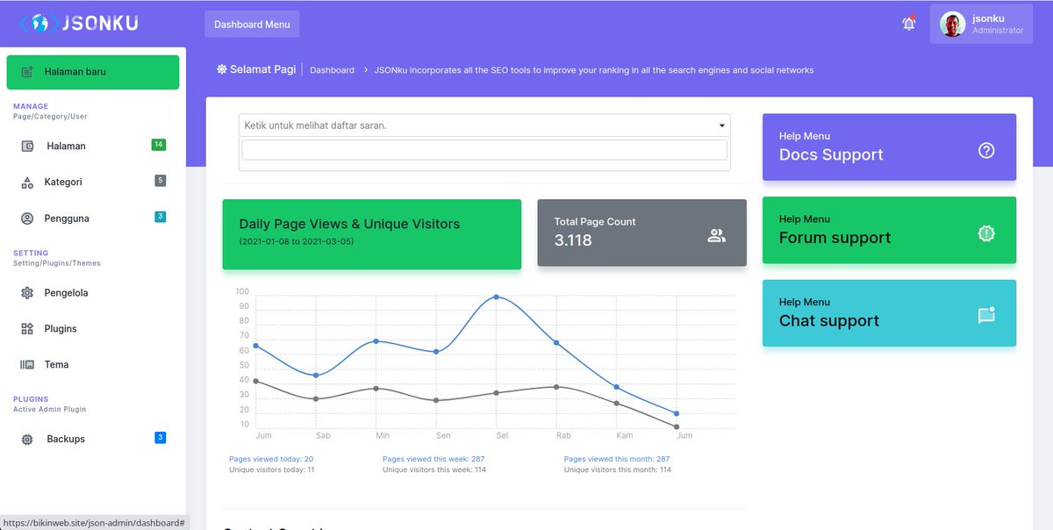Click 'Unique visitors this week: 114' text
This screenshot has height=530, width=1053.
click(x=434, y=469)
